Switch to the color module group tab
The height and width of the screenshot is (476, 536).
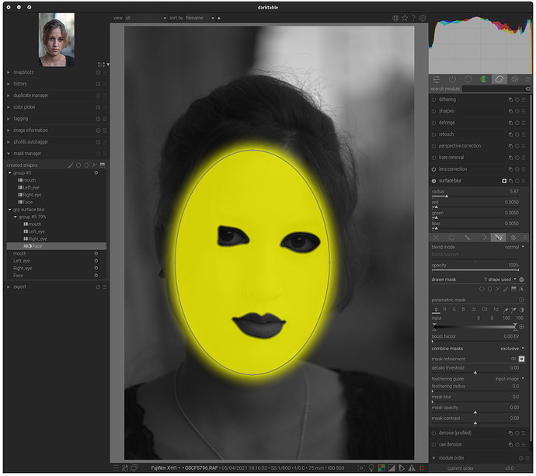click(483, 78)
